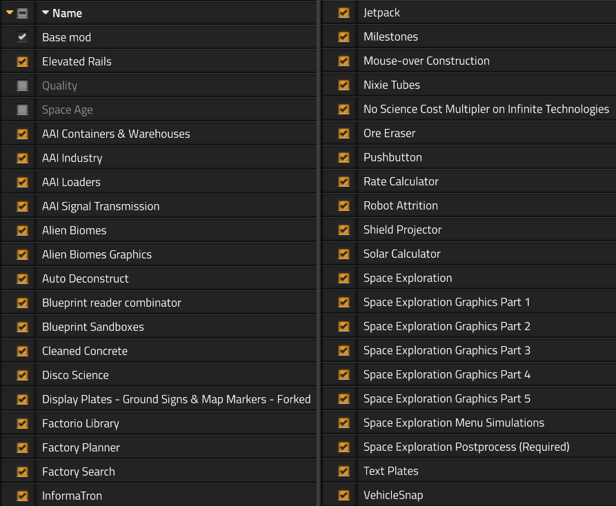Select the Text Plates mod name
616x506 pixels.
pos(391,471)
